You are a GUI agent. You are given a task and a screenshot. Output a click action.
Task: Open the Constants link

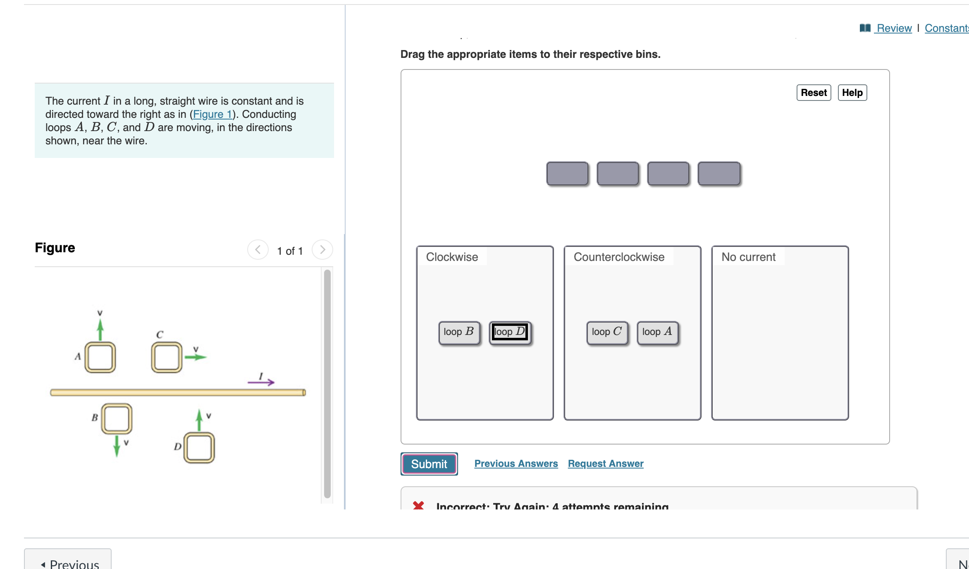click(x=946, y=28)
